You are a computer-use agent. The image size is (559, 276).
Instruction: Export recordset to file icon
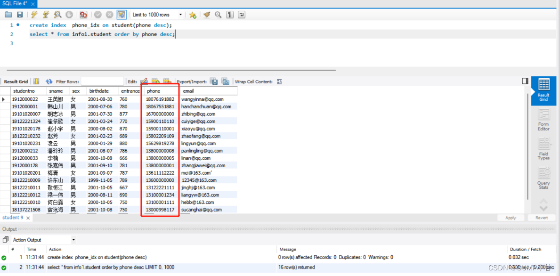pos(214,81)
